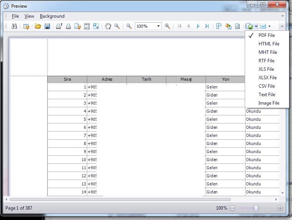
Task: Click the Export Document icon
Action: coord(249,26)
